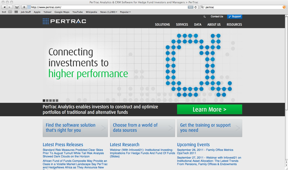
Task: Open the RESOURCES menu
Action: tap(234, 24)
